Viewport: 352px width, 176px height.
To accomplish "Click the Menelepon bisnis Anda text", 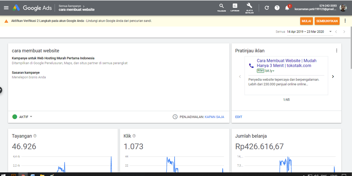I will (x=29, y=77).
